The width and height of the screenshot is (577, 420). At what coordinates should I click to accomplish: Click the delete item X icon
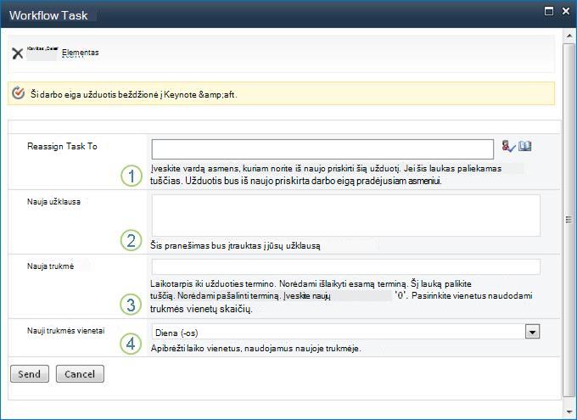17,53
